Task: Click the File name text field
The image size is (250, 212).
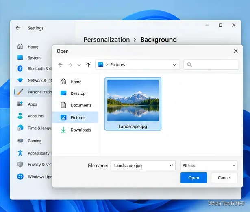Action: [143, 165]
